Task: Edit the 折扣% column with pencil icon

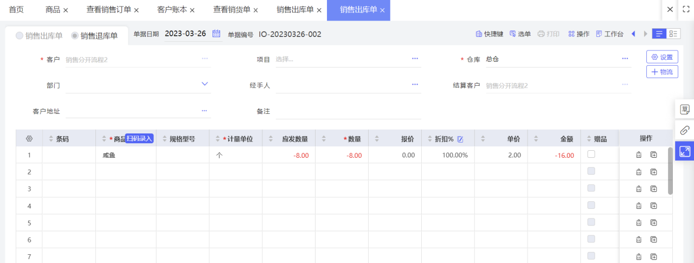Action: tap(460, 139)
